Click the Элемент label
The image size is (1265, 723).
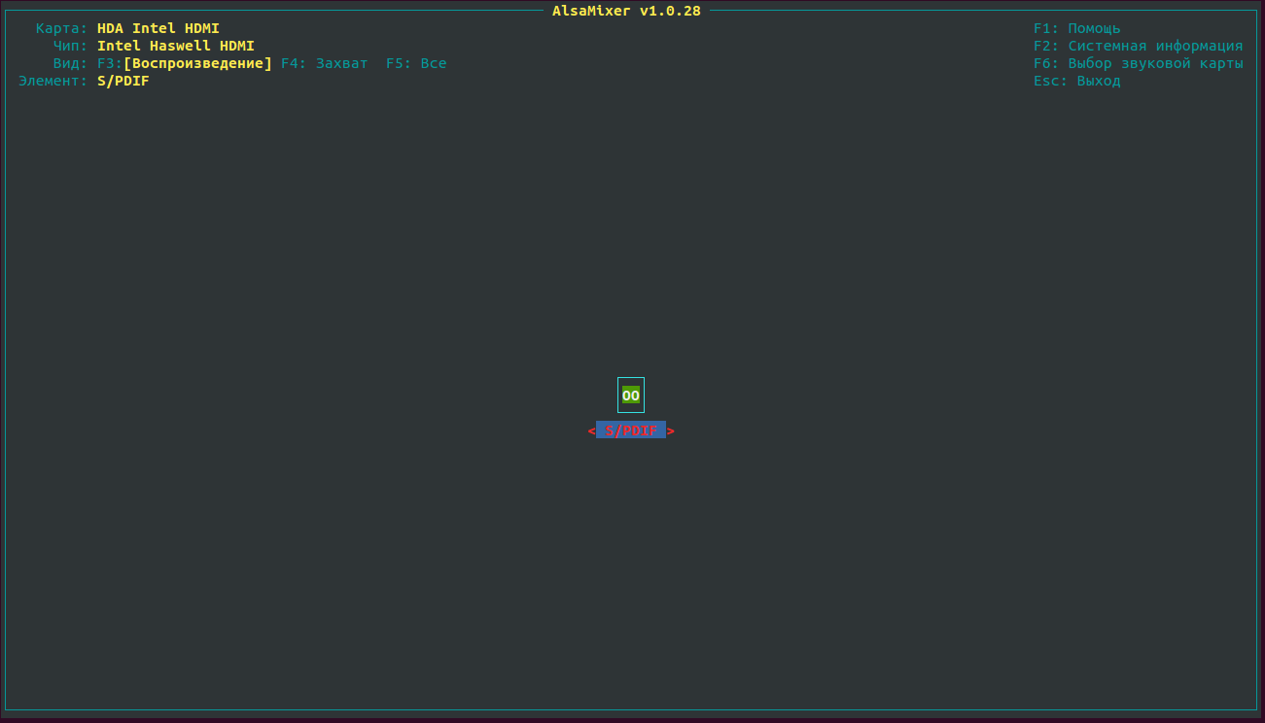(53, 81)
